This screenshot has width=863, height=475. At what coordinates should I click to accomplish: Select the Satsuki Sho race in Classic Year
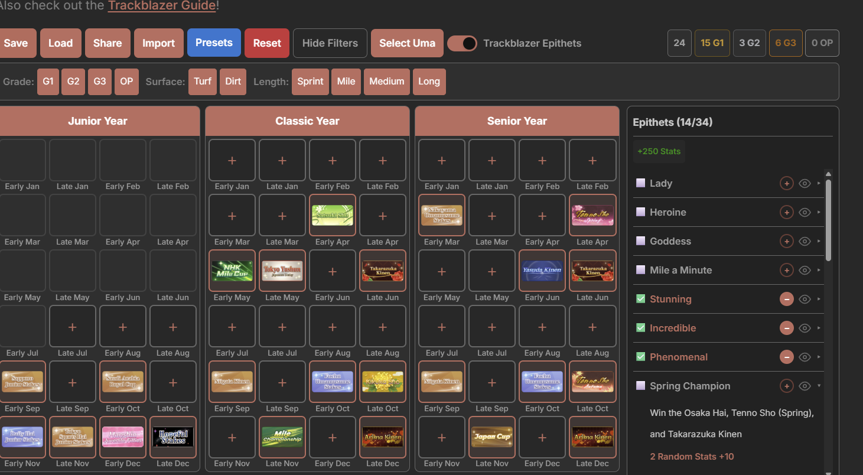pyautogui.click(x=333, y=216)
